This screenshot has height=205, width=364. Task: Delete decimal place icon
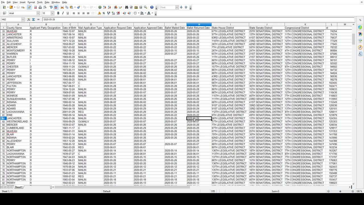[118, 13]
